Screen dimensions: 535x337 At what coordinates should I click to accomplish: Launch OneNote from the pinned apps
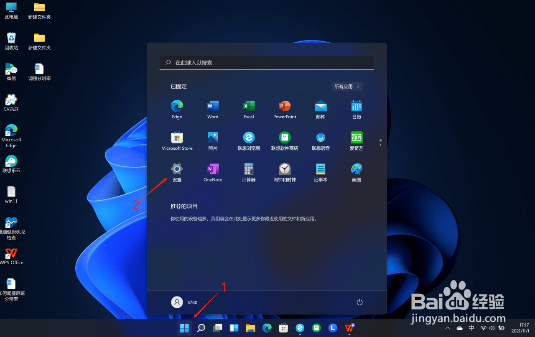point(213,172)
